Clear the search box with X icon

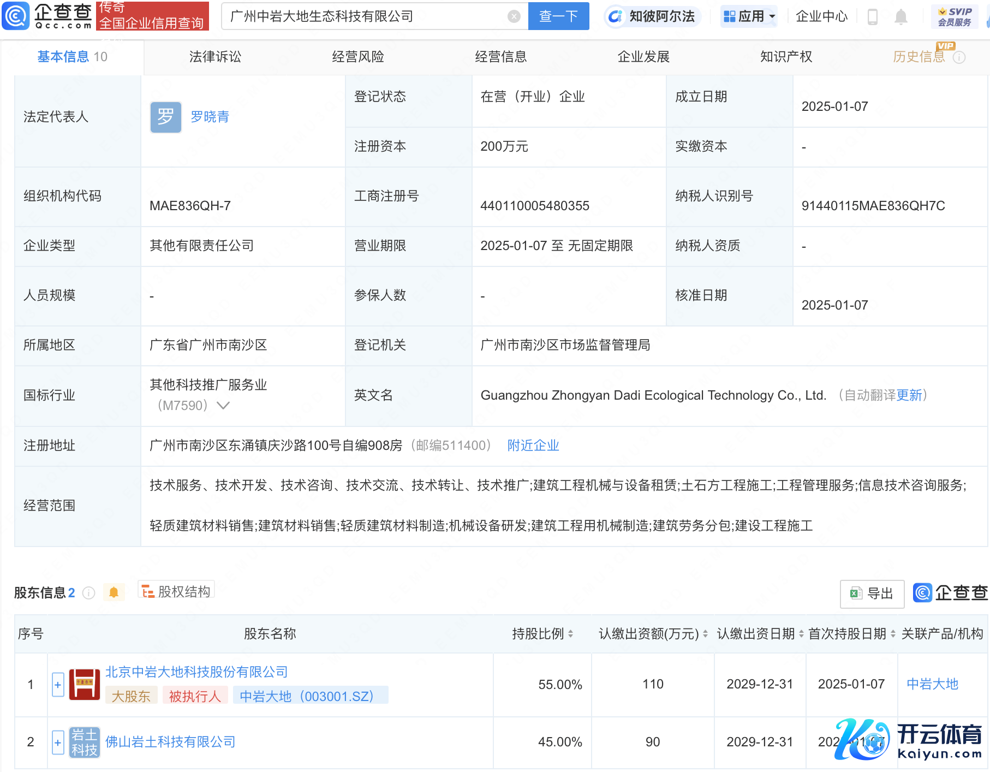point(514,16)
